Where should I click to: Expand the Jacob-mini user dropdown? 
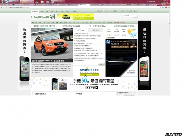112,11
